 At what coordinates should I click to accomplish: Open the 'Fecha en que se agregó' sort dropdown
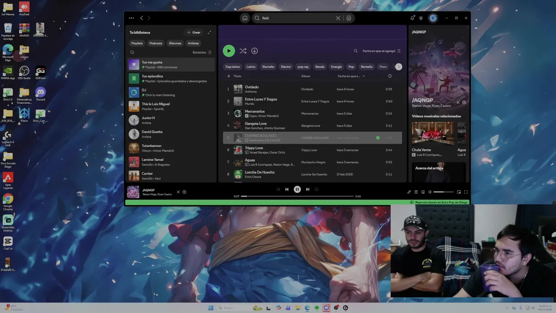(381, 51)
